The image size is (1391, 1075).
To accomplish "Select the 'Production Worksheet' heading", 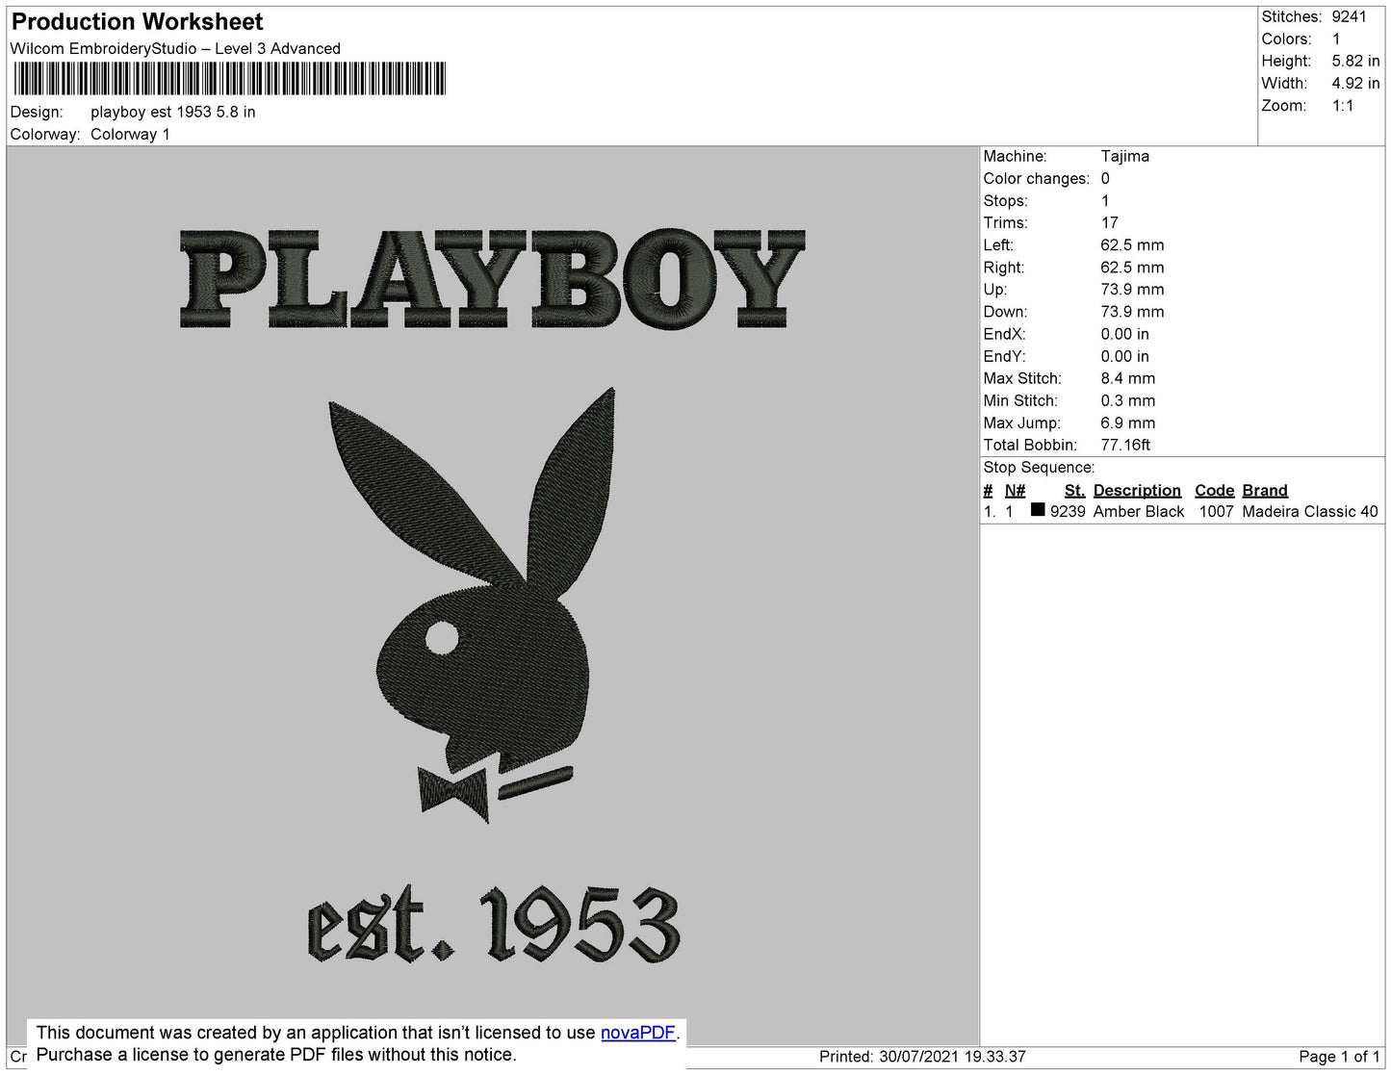I will (x=137, y=21).
